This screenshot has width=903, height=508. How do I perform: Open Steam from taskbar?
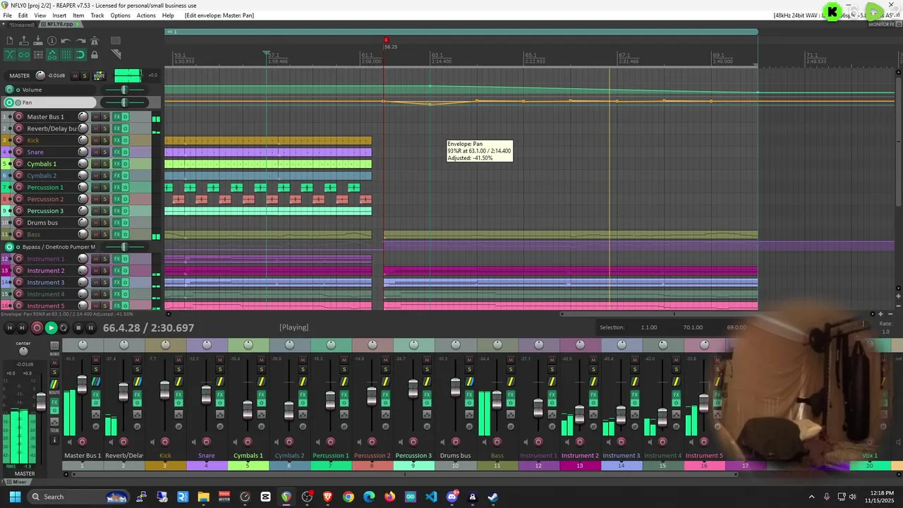493,497
